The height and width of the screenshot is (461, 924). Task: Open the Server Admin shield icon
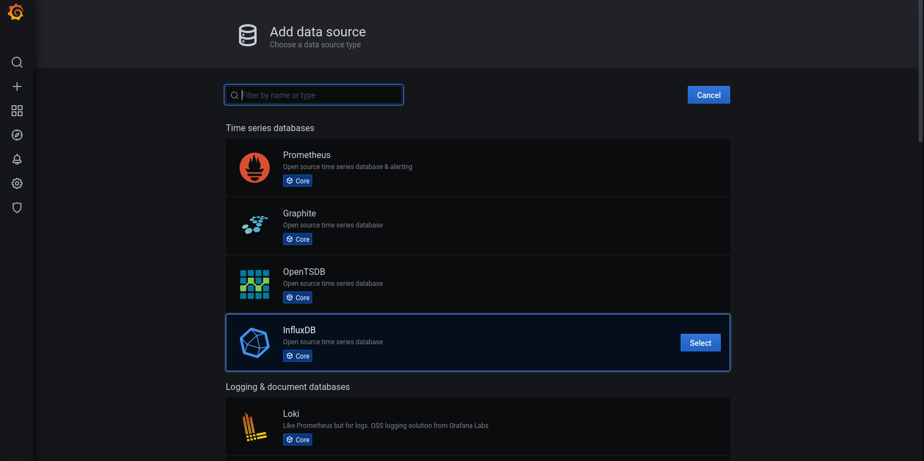[17, 208]
